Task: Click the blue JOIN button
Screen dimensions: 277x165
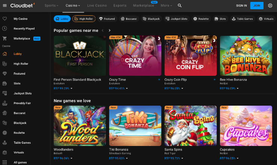Action: (257, 6)
